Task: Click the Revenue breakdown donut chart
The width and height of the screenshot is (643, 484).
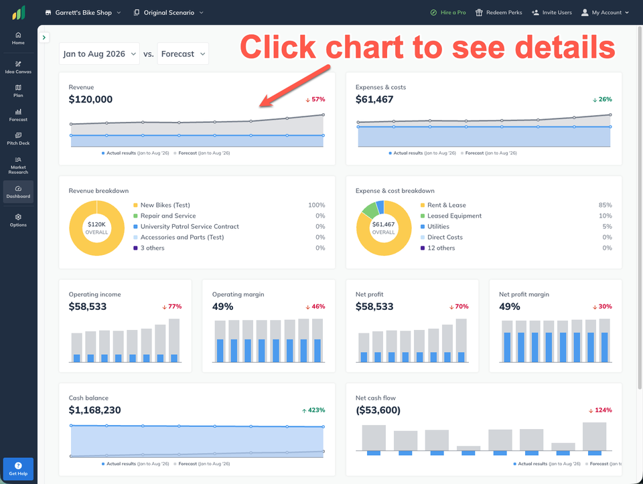Action: [x=96, y=228]
